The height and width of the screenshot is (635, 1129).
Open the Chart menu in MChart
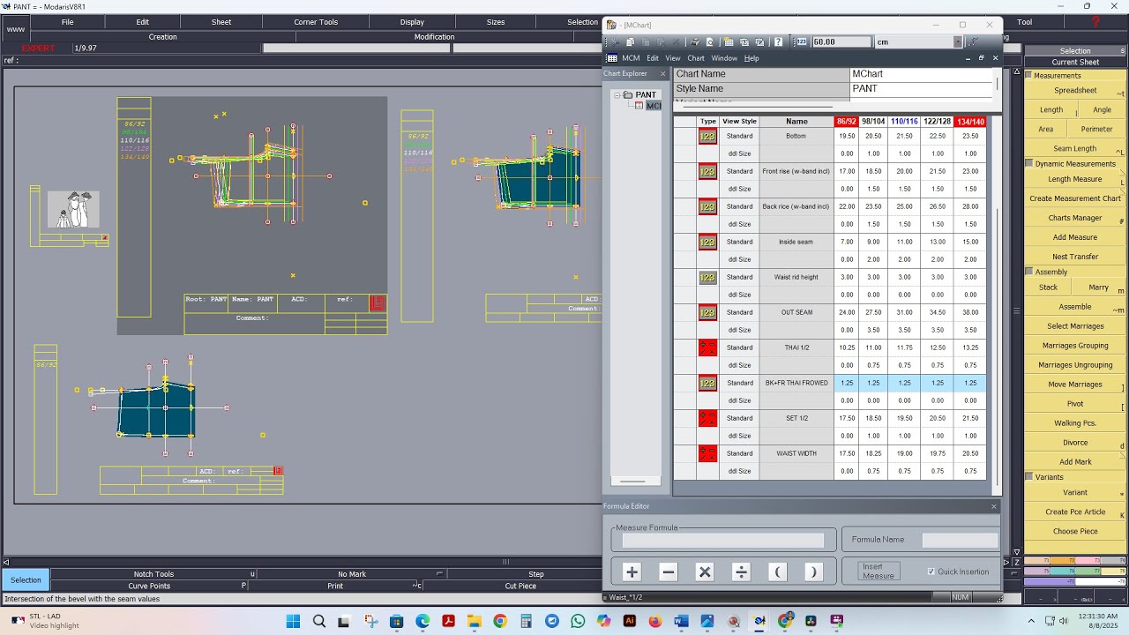click(x=696, y=58)
